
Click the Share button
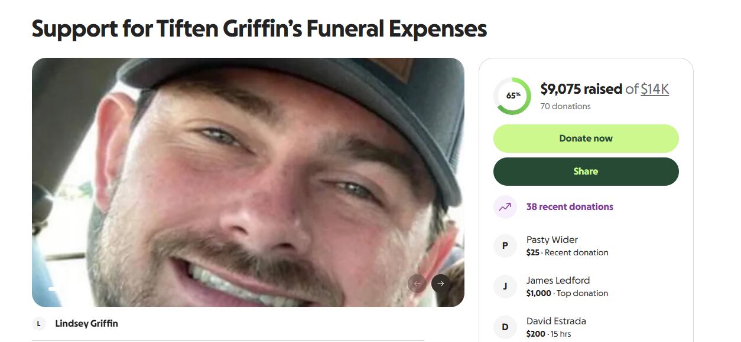[586, 172]
